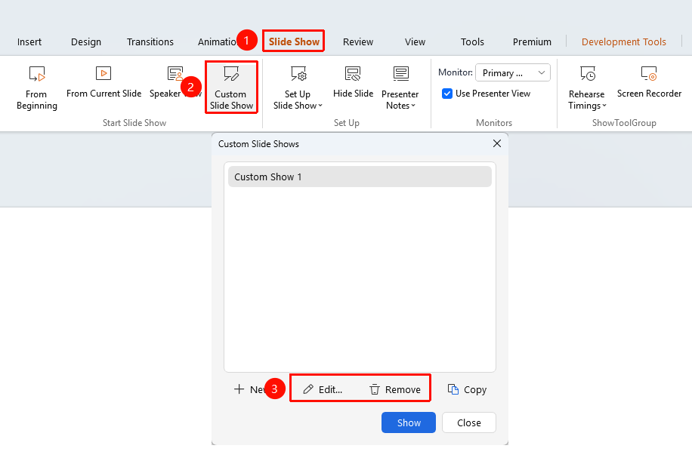Edit the selected custom show
This screenshot has height=467, width=692.
323,389
